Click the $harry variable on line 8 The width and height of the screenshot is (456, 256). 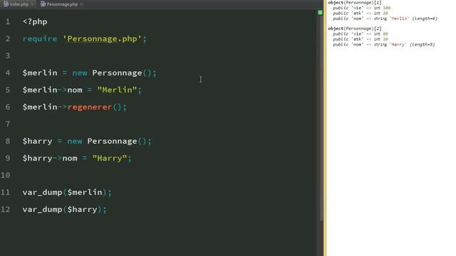tap(38, 142)
